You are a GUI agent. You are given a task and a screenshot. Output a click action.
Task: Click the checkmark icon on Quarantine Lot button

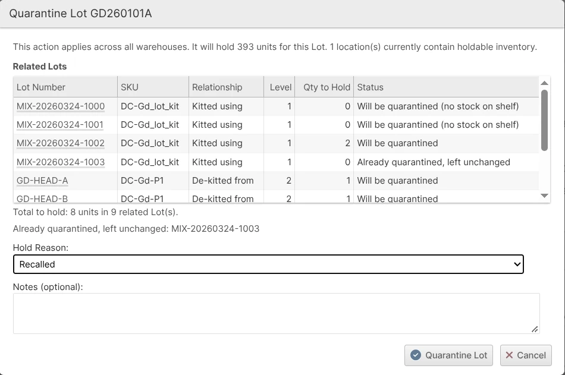(x=416, y=355)
